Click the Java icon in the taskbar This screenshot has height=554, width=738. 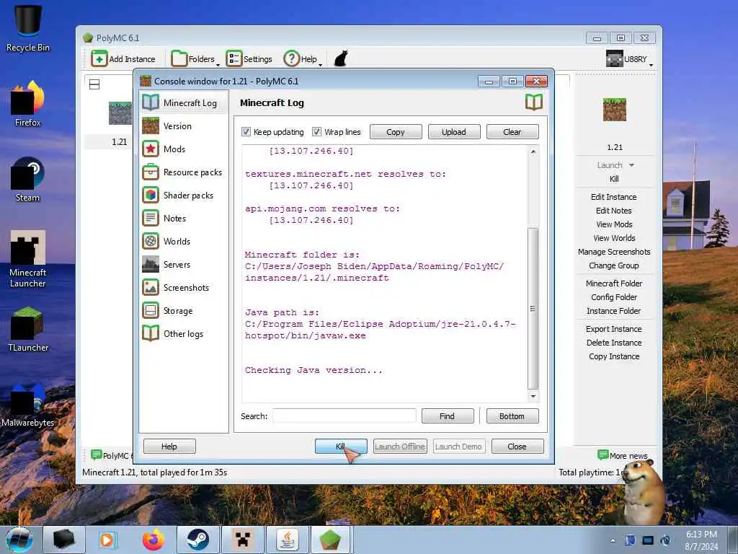[287, 540]
